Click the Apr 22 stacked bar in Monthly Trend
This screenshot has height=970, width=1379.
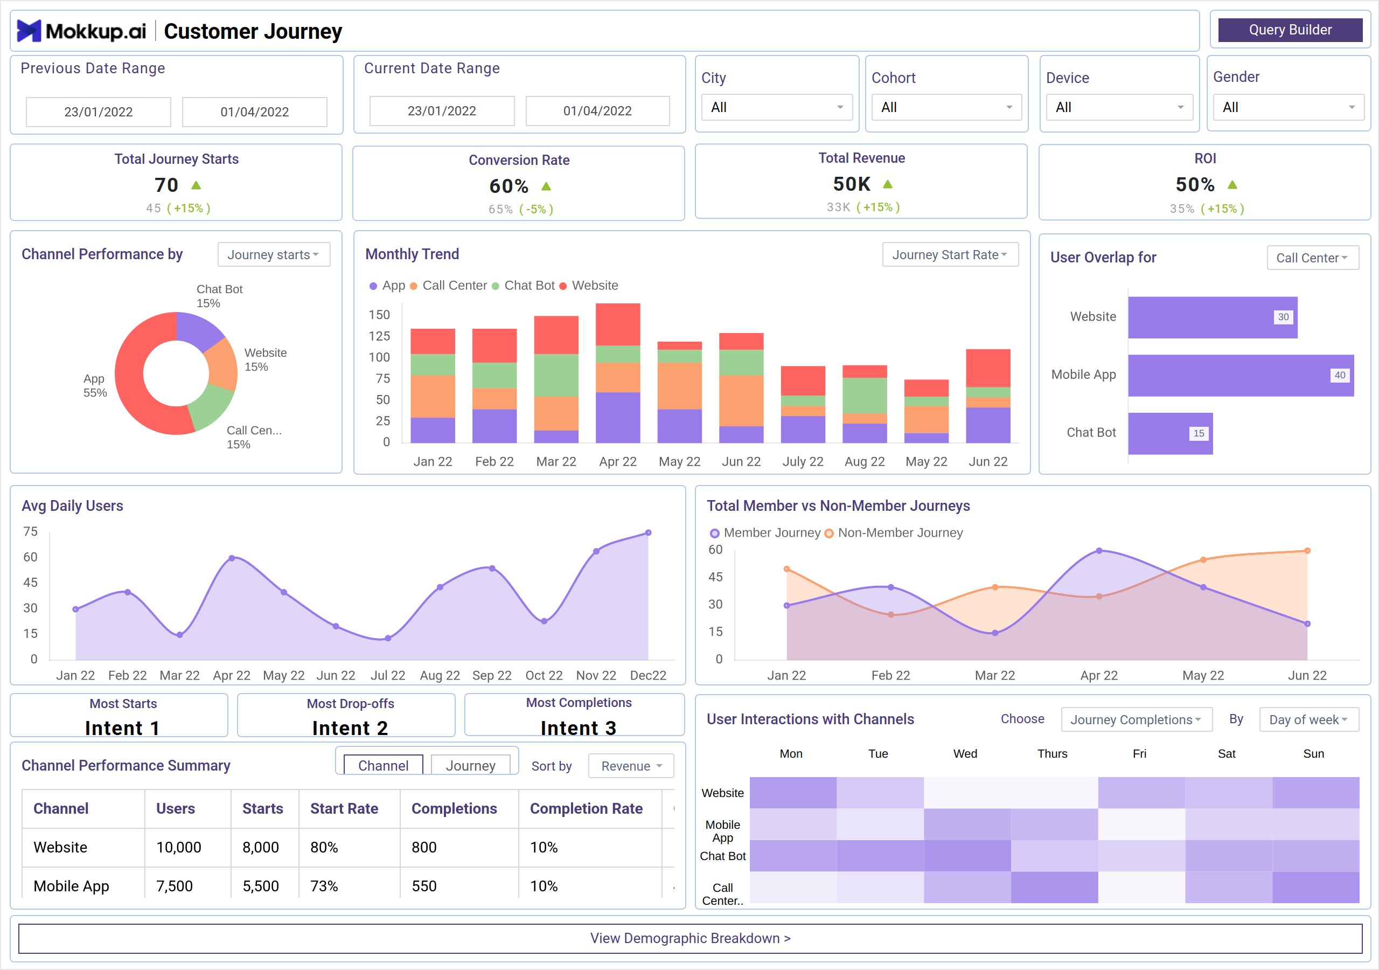(618, 373)
